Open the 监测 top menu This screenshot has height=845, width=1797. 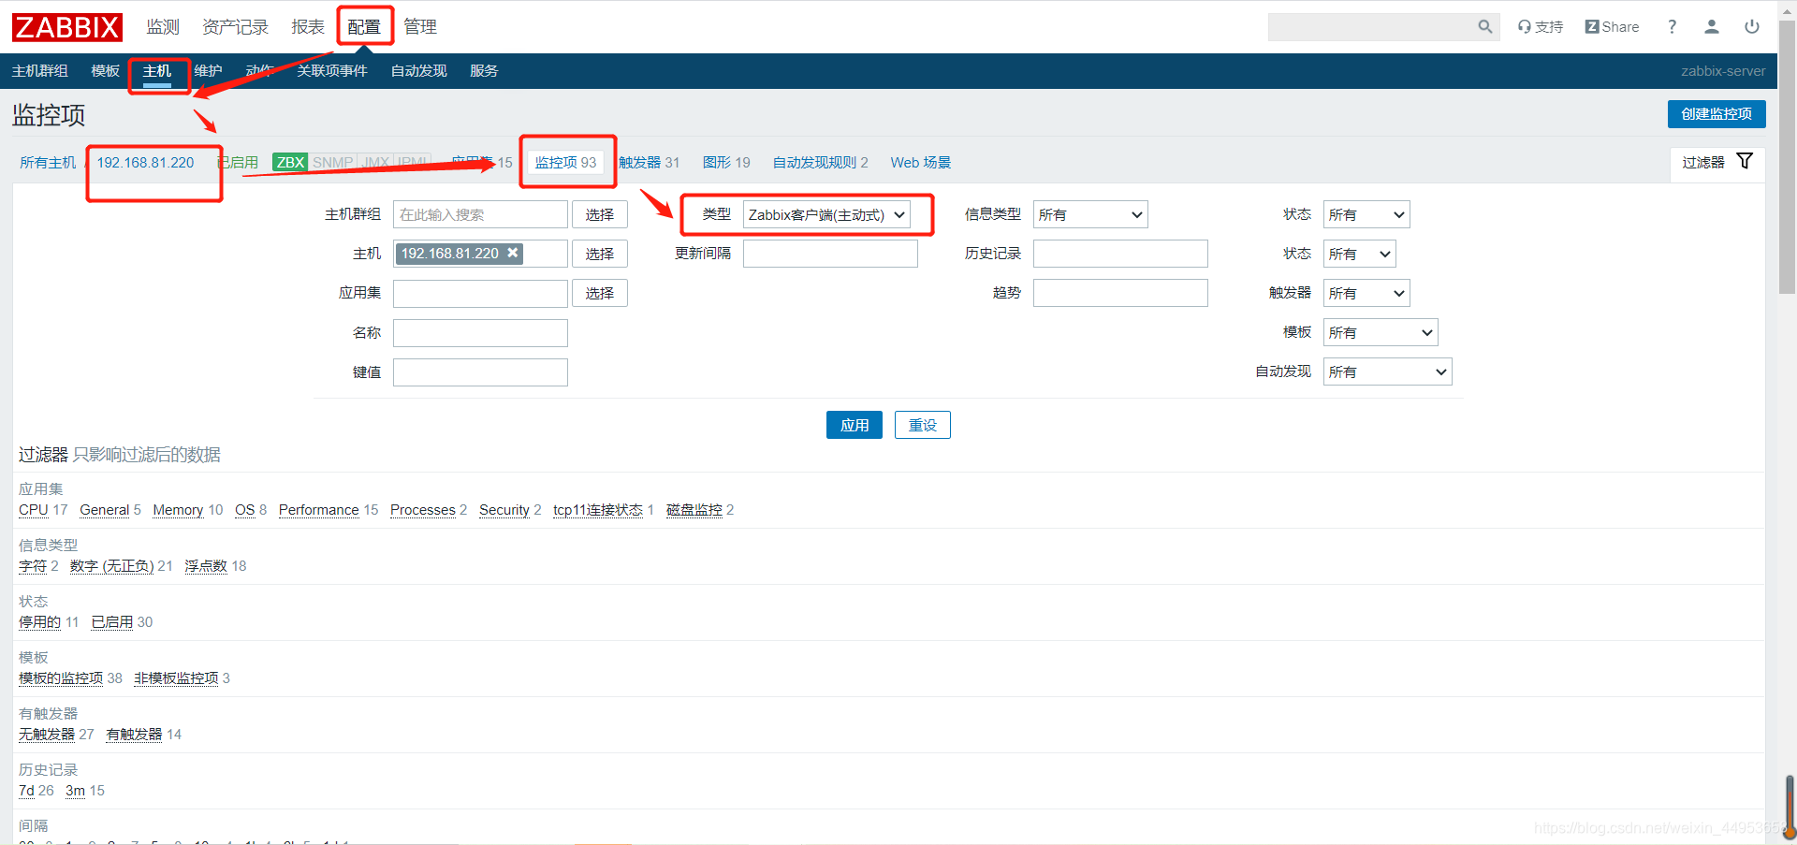click(x=163, y=27)
